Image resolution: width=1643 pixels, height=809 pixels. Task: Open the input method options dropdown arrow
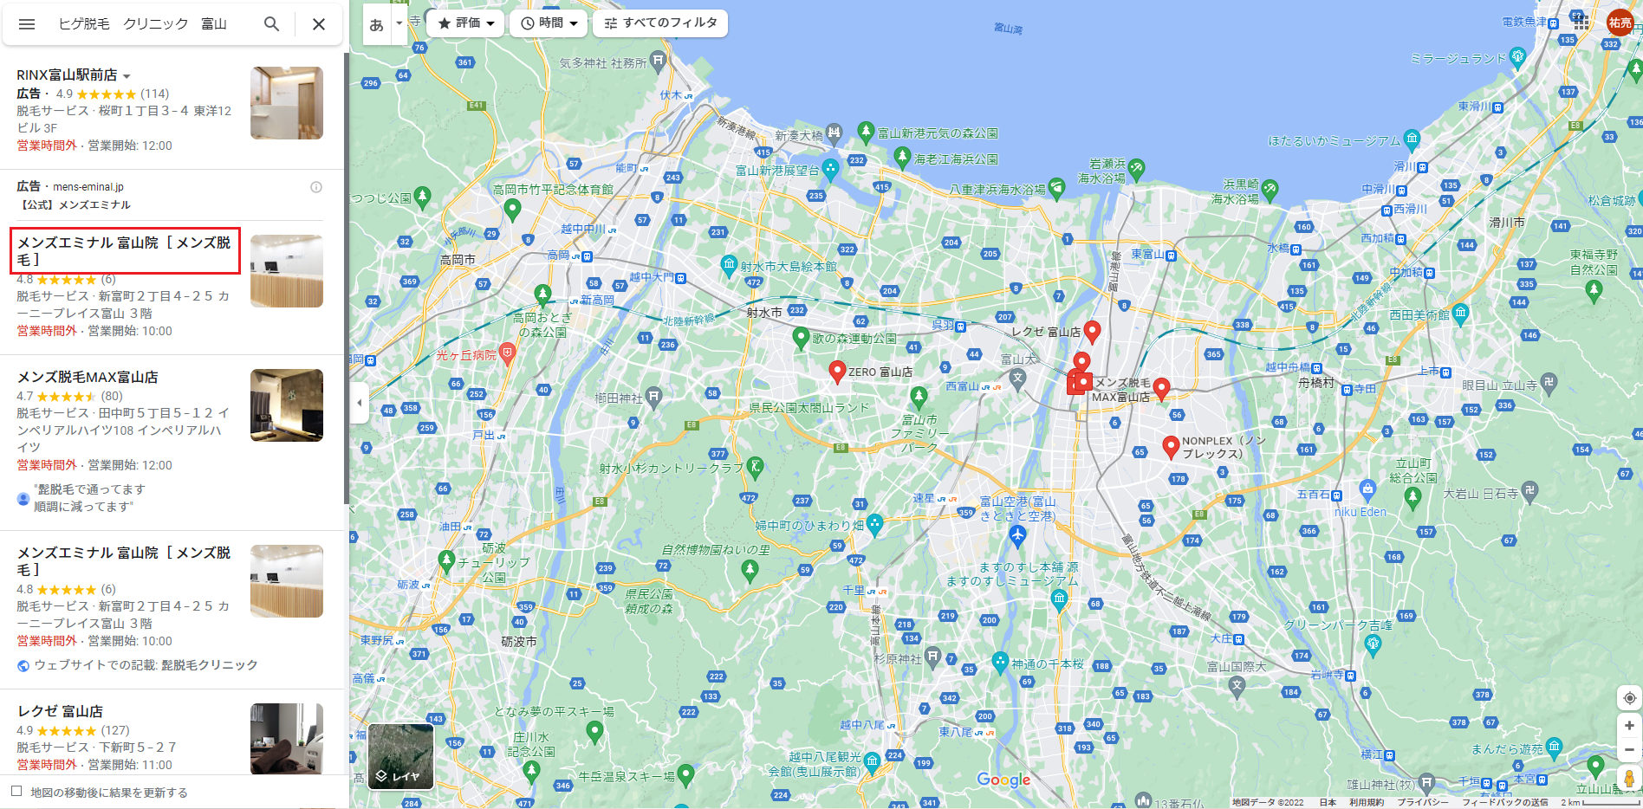(399, 23)
